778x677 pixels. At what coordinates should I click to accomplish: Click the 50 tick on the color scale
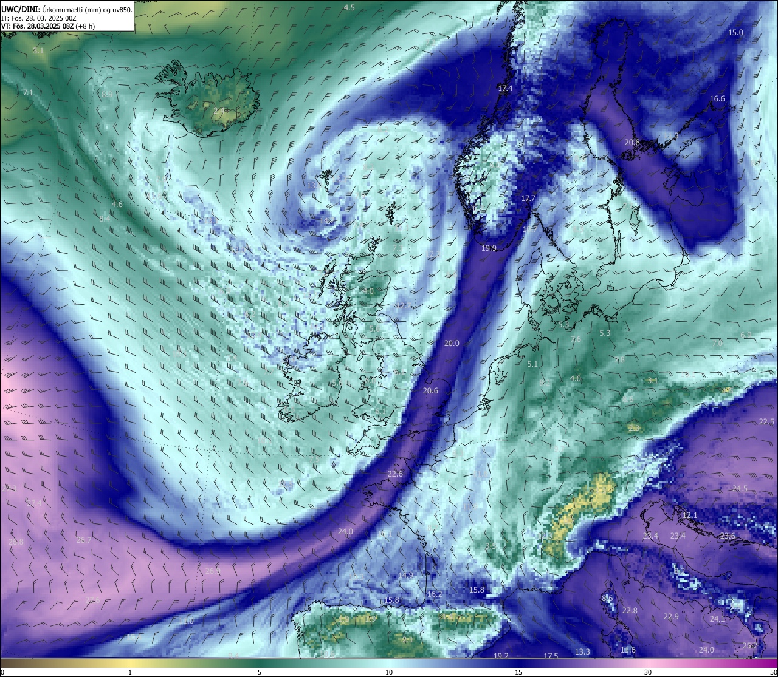(x=773, y=672)
